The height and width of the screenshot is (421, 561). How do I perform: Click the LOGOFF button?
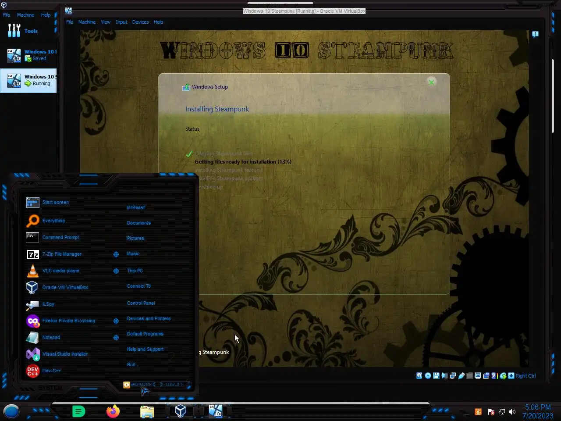point(174,384)
